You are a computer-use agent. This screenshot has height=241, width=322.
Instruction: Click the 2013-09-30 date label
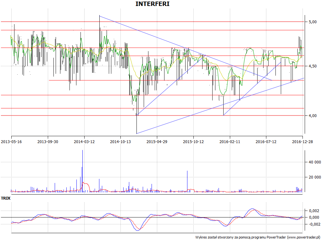(x=48, y=142)
